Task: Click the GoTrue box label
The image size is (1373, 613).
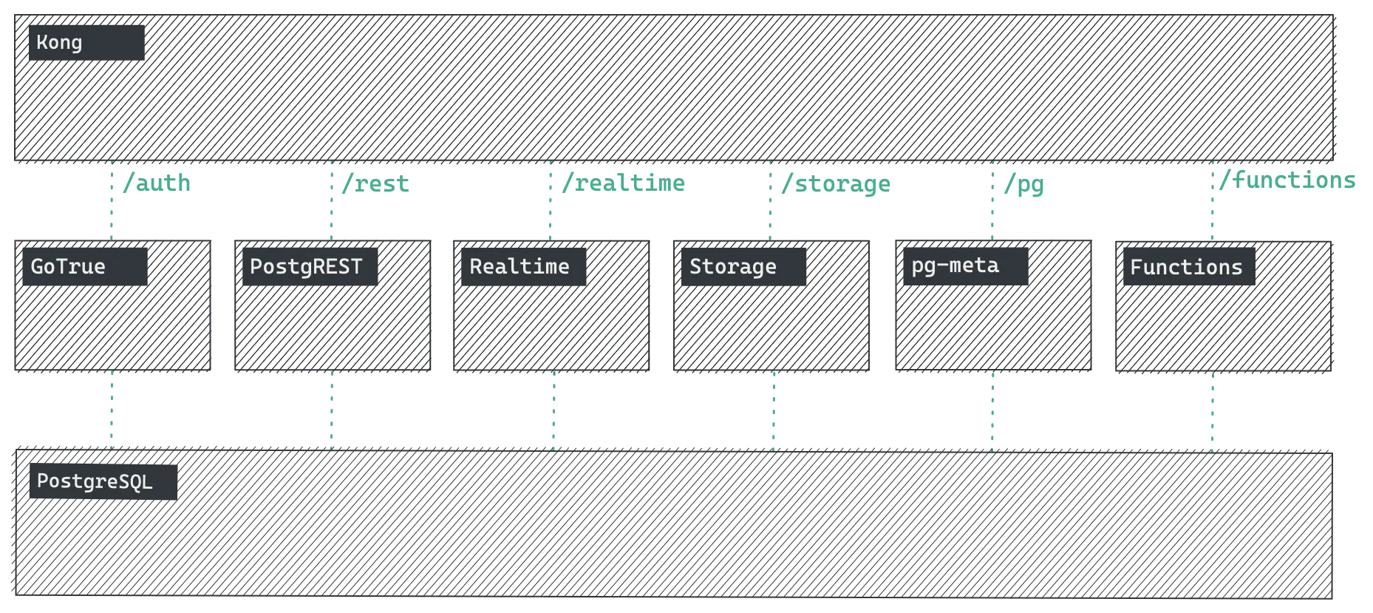Action: 85,267
